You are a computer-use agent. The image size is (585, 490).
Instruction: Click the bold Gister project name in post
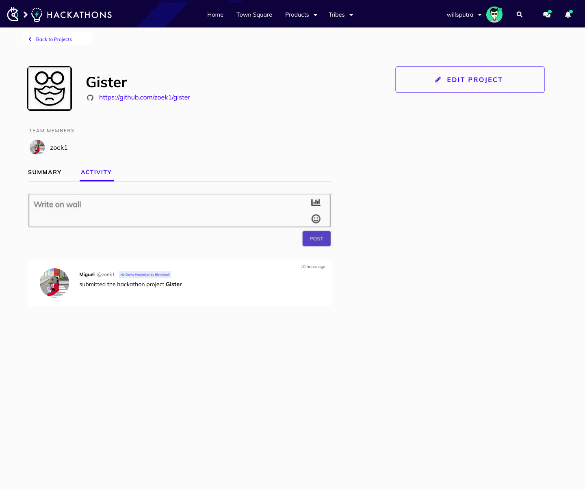[174, 284]
